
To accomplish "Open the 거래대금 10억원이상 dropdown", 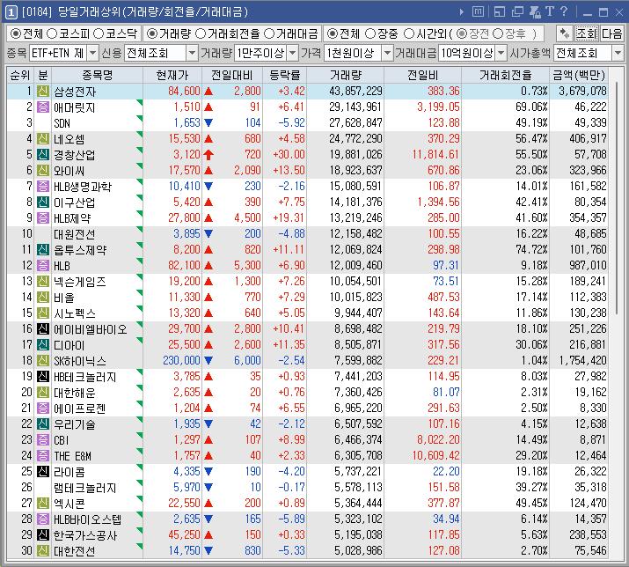I will (x=501, y=53).
